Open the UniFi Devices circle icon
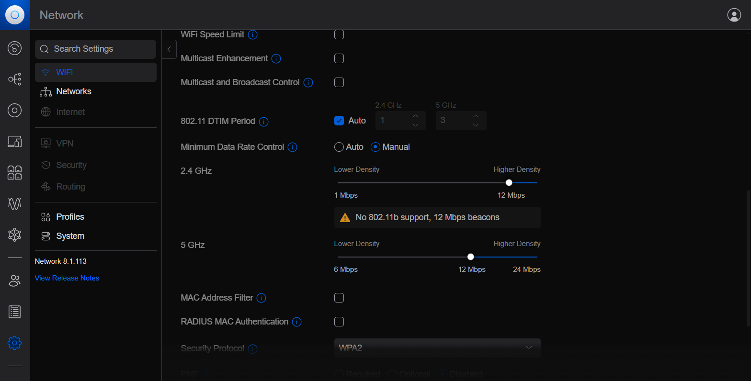This screenshot has height=381, width=751. 15,111
